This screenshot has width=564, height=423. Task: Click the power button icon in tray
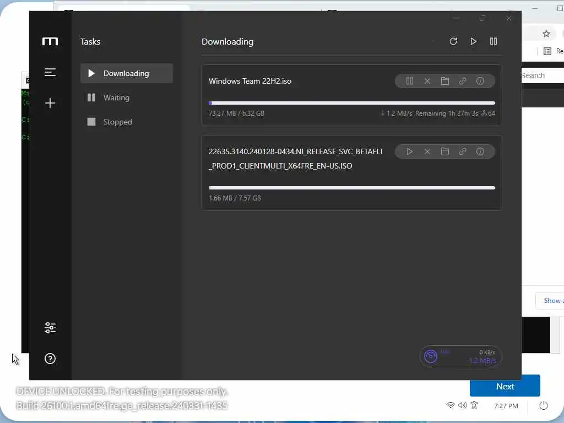point(544,406)
